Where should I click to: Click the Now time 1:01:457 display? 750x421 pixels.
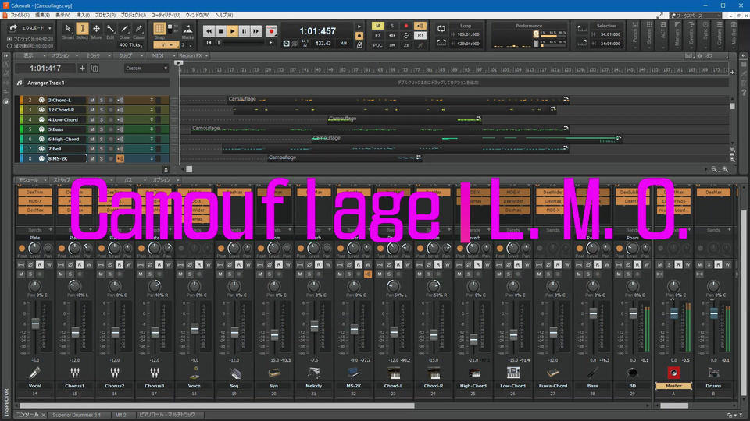318,31
